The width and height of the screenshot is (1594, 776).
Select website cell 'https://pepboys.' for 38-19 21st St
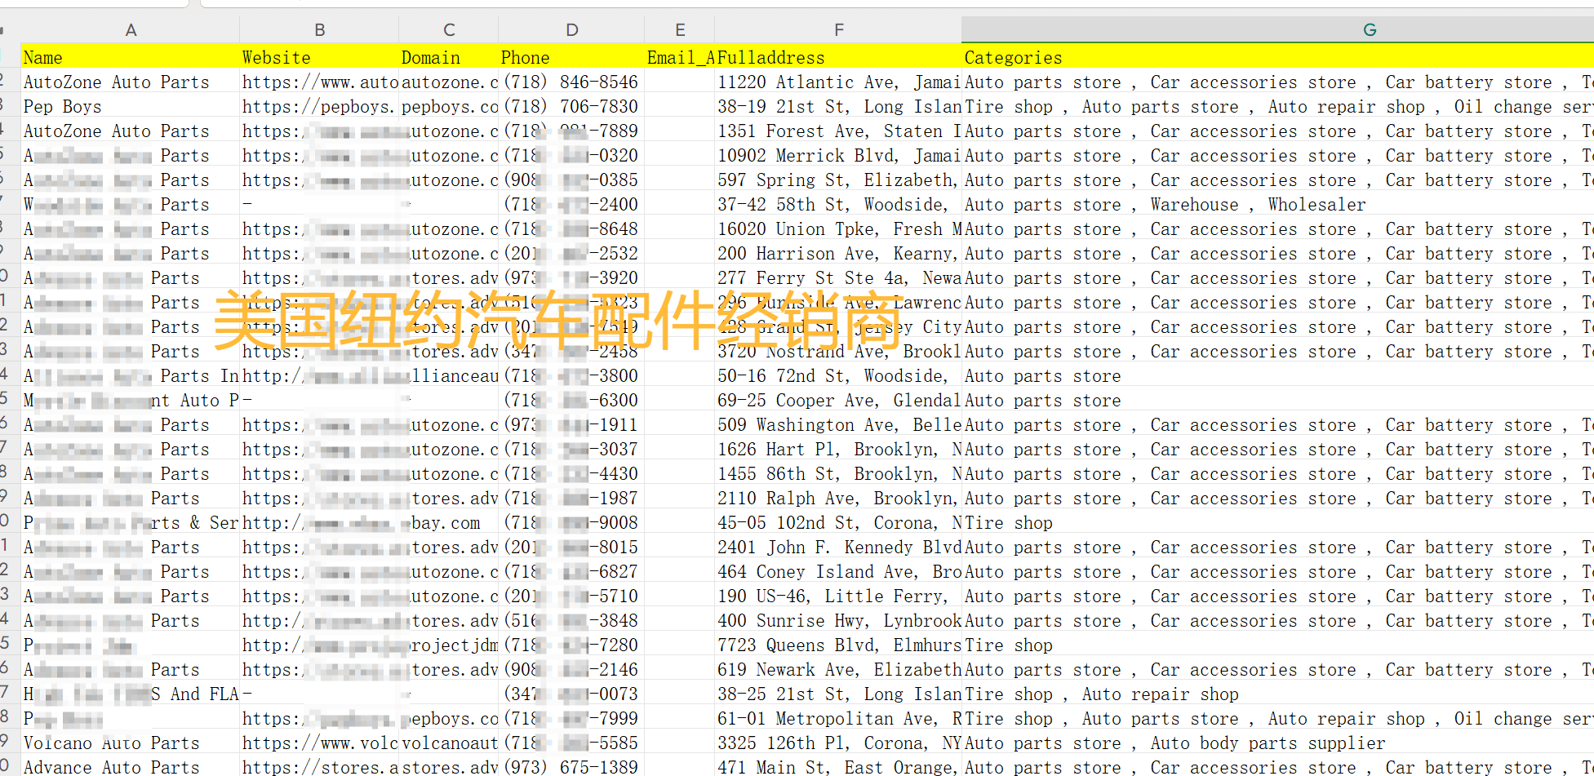point(319,107)
